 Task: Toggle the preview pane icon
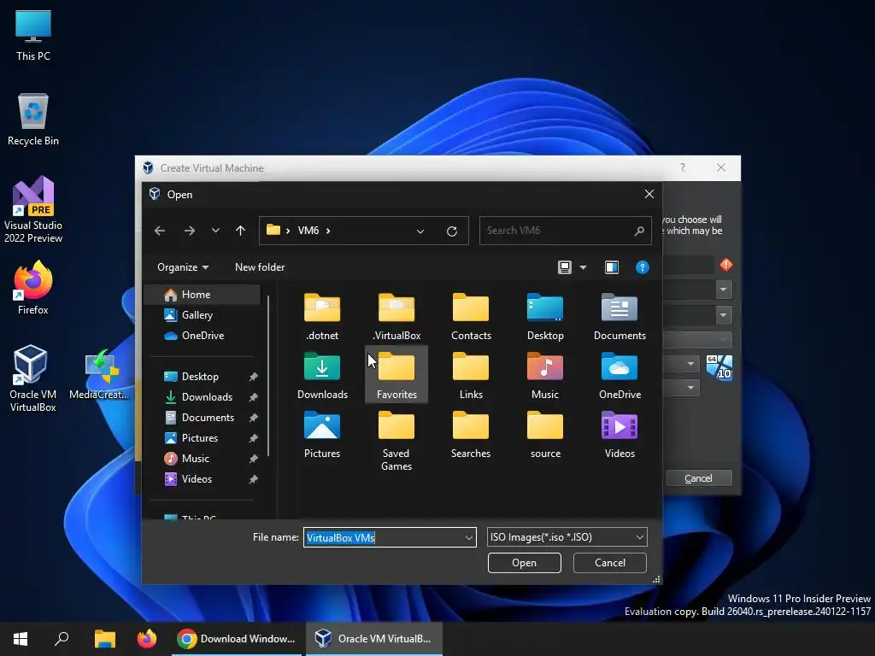click(612, 267)
